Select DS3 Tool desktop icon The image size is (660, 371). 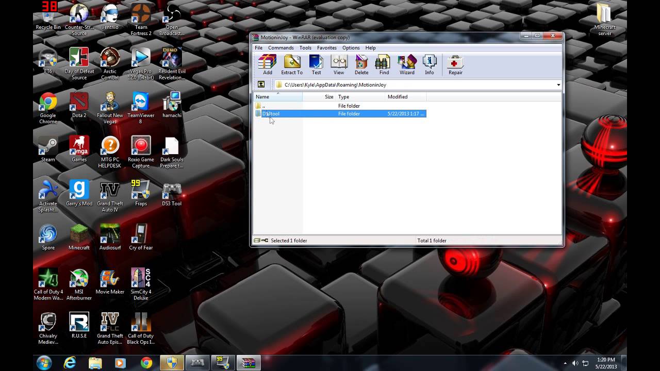(x=172, y=193)
